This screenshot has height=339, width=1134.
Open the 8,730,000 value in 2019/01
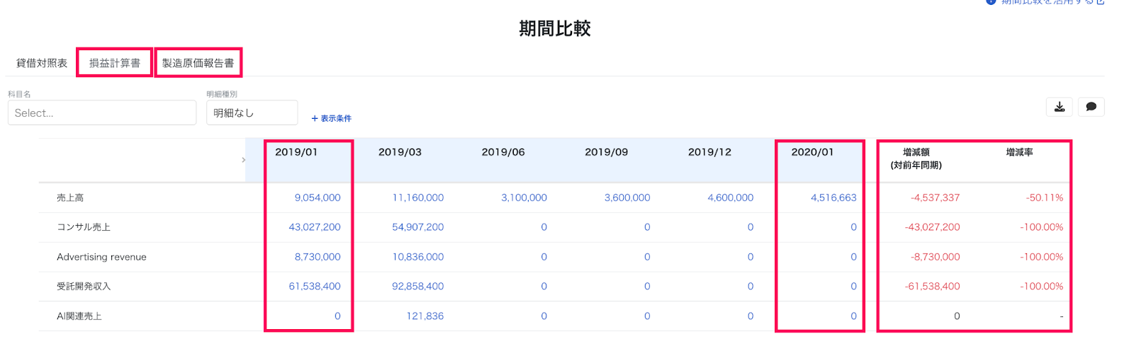318,257
